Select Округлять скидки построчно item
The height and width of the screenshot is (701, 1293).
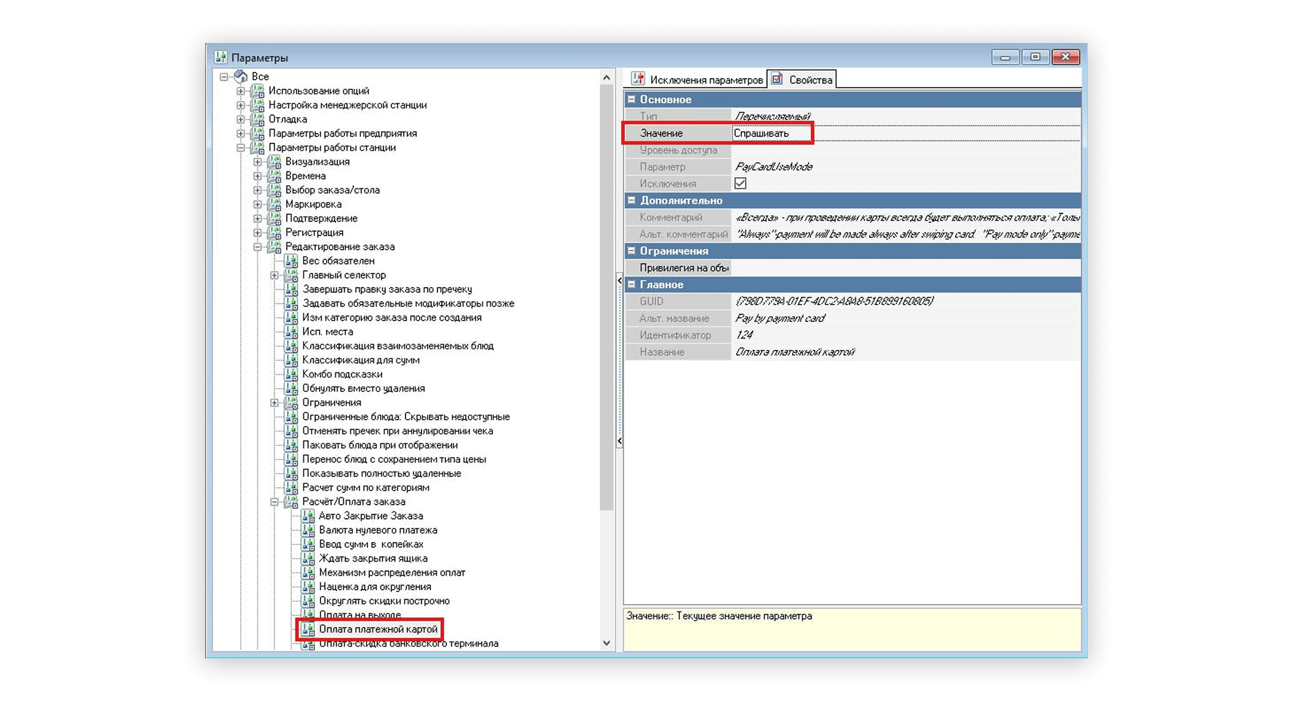pos(384,601)
